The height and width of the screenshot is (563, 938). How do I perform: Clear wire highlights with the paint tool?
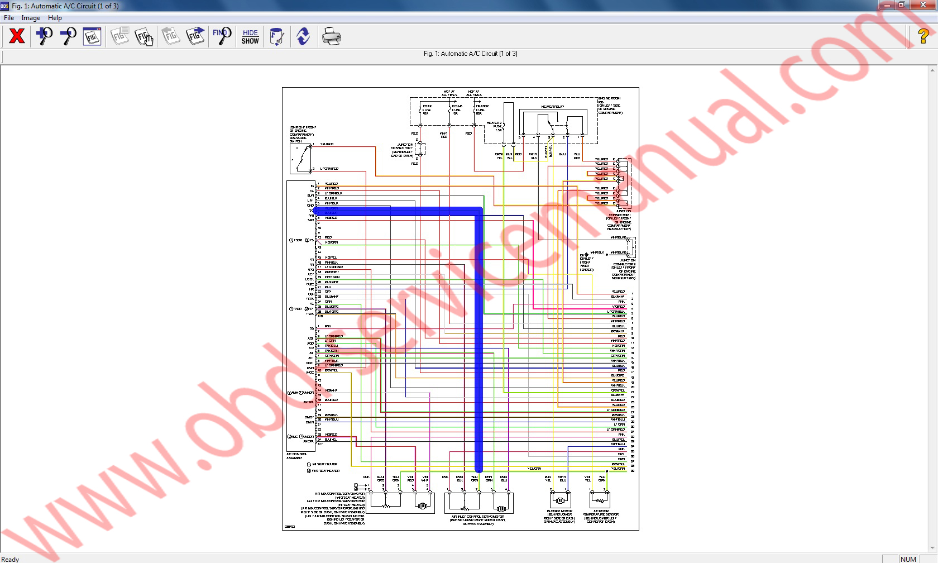pos(277,36)
